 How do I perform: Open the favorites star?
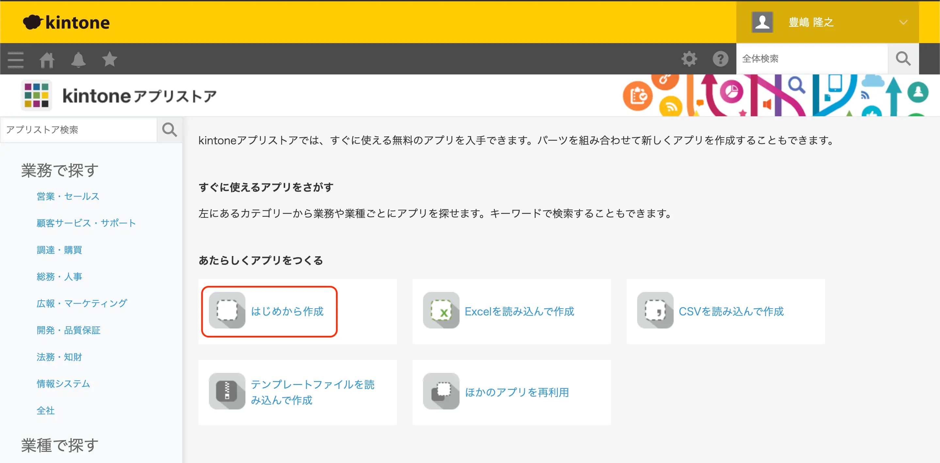109,59
